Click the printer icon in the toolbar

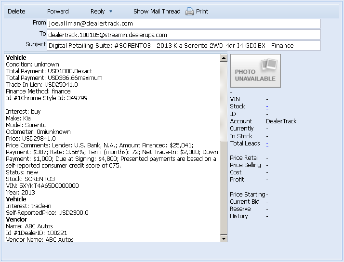tap(189, 11)
